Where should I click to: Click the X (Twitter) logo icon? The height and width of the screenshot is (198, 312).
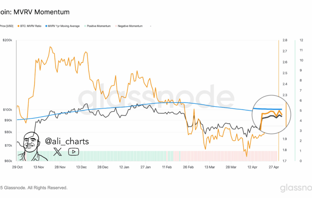[x=58, y=152]
